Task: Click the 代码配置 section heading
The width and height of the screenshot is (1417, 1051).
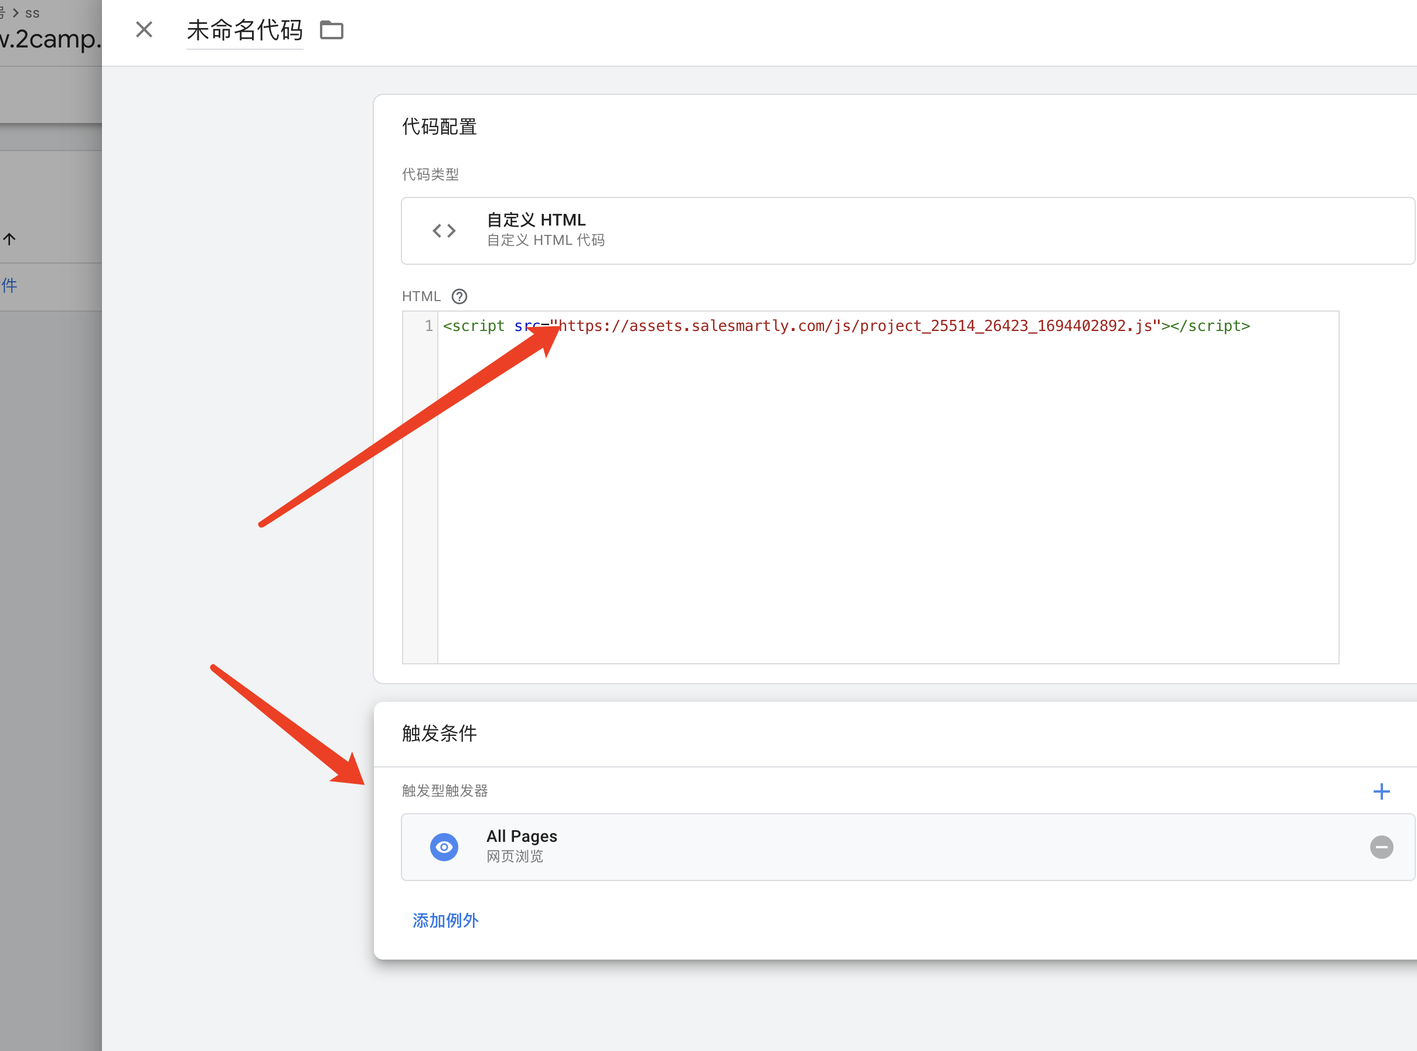Action: [439, 127]
